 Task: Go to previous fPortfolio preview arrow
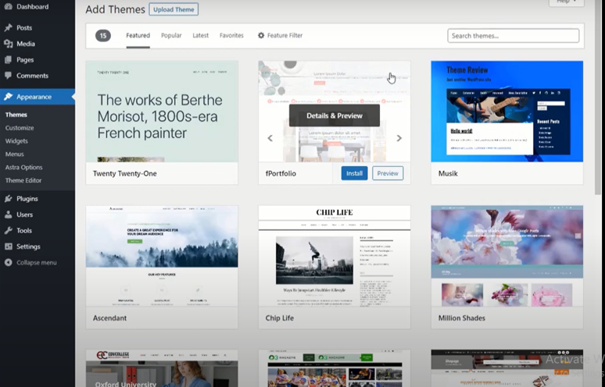tap(270, 138)
